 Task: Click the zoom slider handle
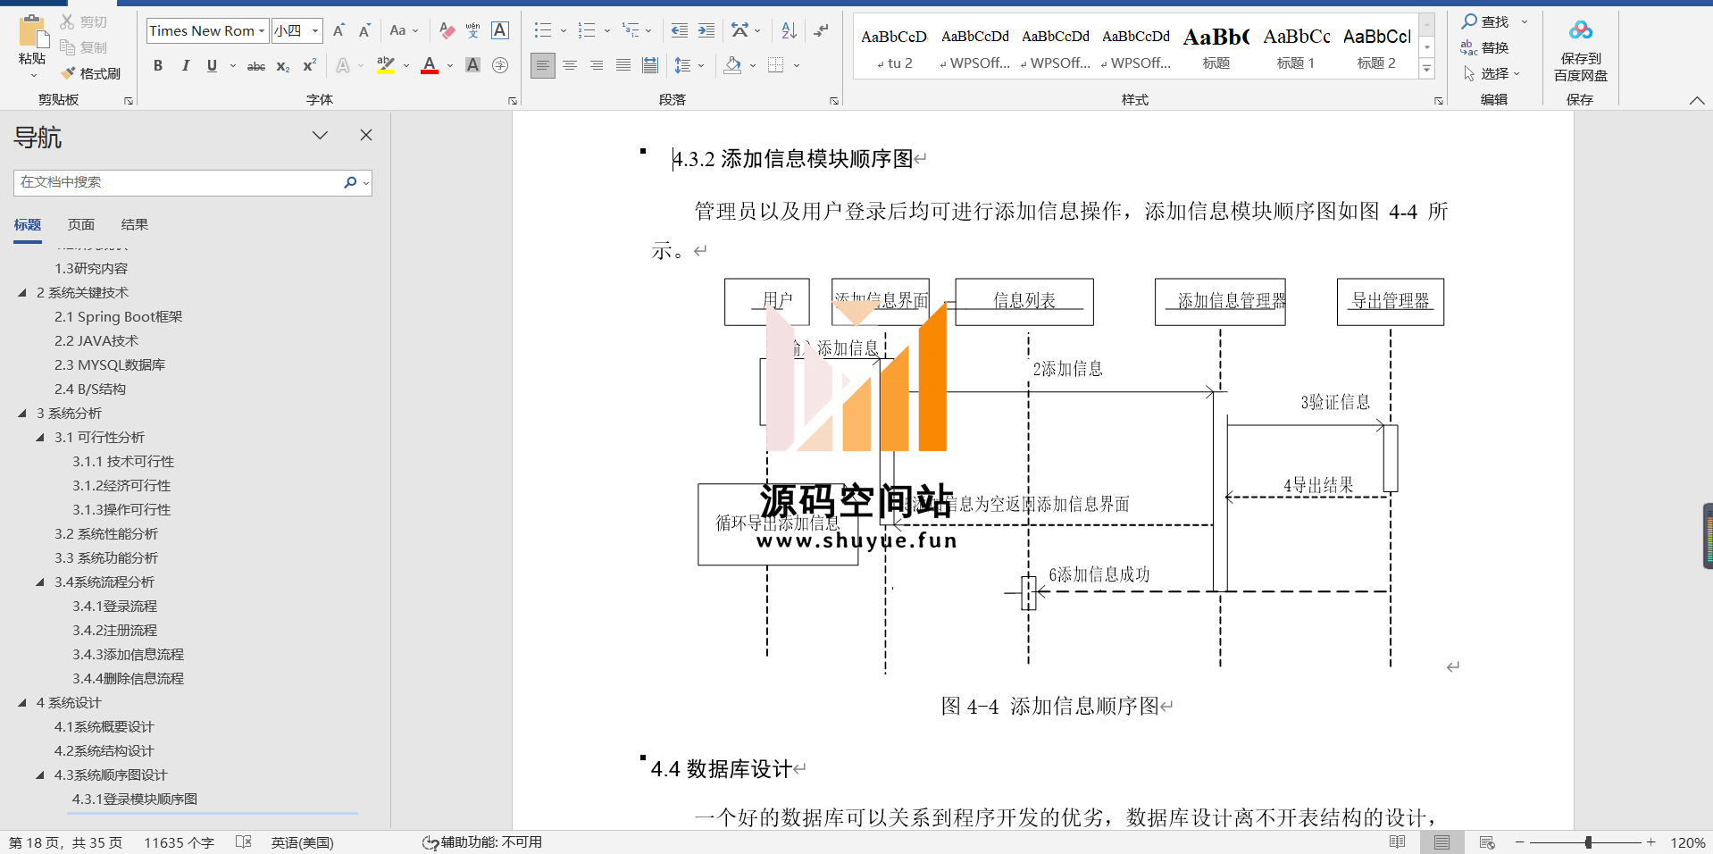[x=1588, y=842]
